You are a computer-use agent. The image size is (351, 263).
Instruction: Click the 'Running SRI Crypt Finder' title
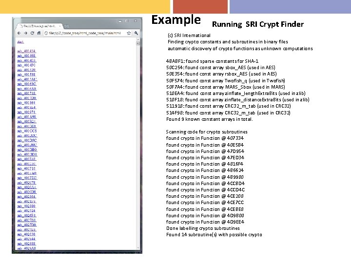258,24
